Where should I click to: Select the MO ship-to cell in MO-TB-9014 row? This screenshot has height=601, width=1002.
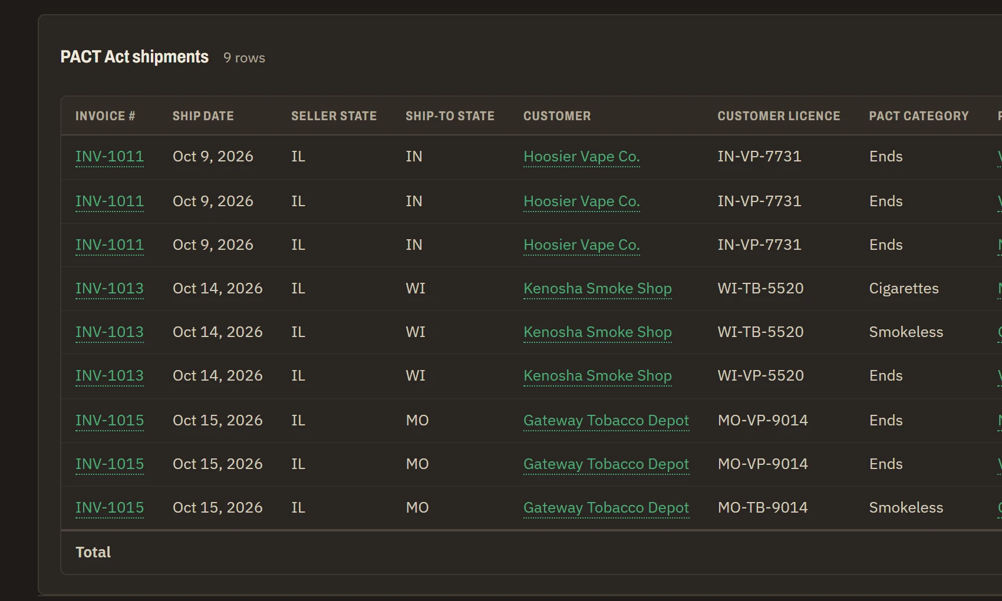pyautogui.click(x=417, y=508)
